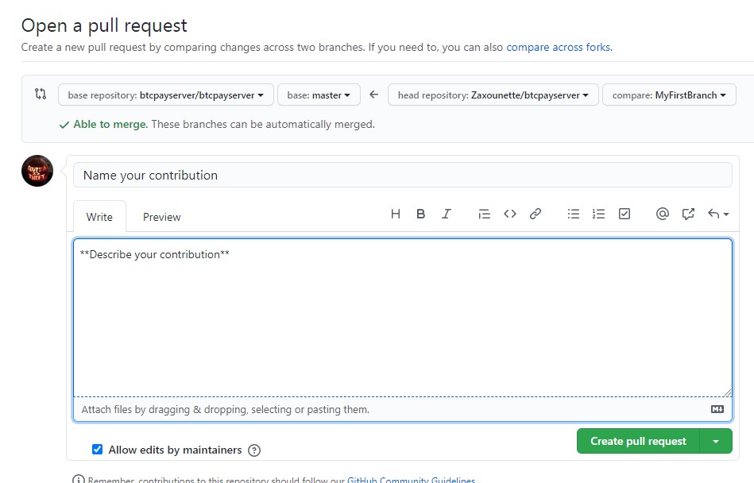Viewport: 754px width, 483px height.
Task: Select the Write tab
Action: click(99, 216)
